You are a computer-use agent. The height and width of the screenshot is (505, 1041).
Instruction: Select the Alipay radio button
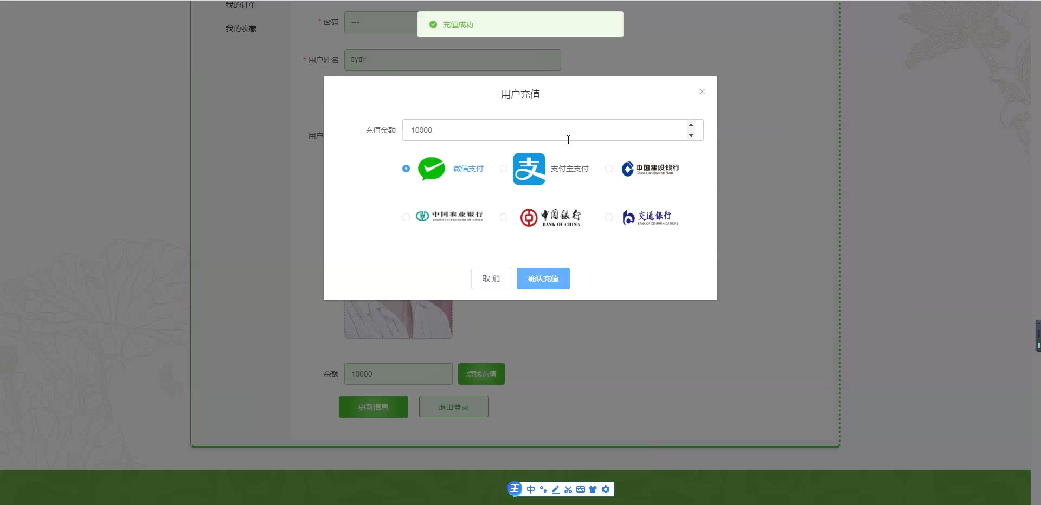pos(504,169)
